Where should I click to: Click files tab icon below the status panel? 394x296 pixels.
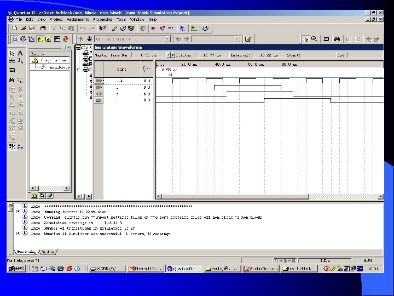click(x=42, y=196)
